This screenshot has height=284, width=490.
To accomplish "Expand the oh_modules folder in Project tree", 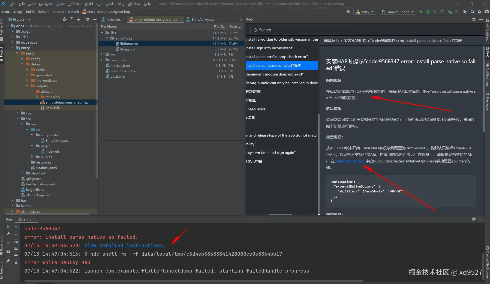I will 12,211.
